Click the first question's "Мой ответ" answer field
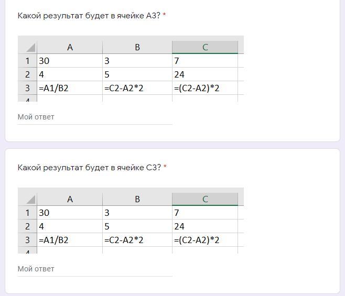Image resolution: width=345 pixels, height=296 pixels. (94, 117)
